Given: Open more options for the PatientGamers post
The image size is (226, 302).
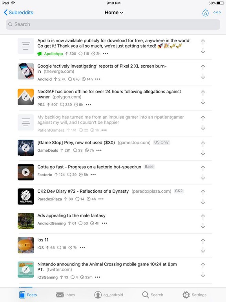Looking at the screenshot, I should pyautogui.click(x=104, y=130).
